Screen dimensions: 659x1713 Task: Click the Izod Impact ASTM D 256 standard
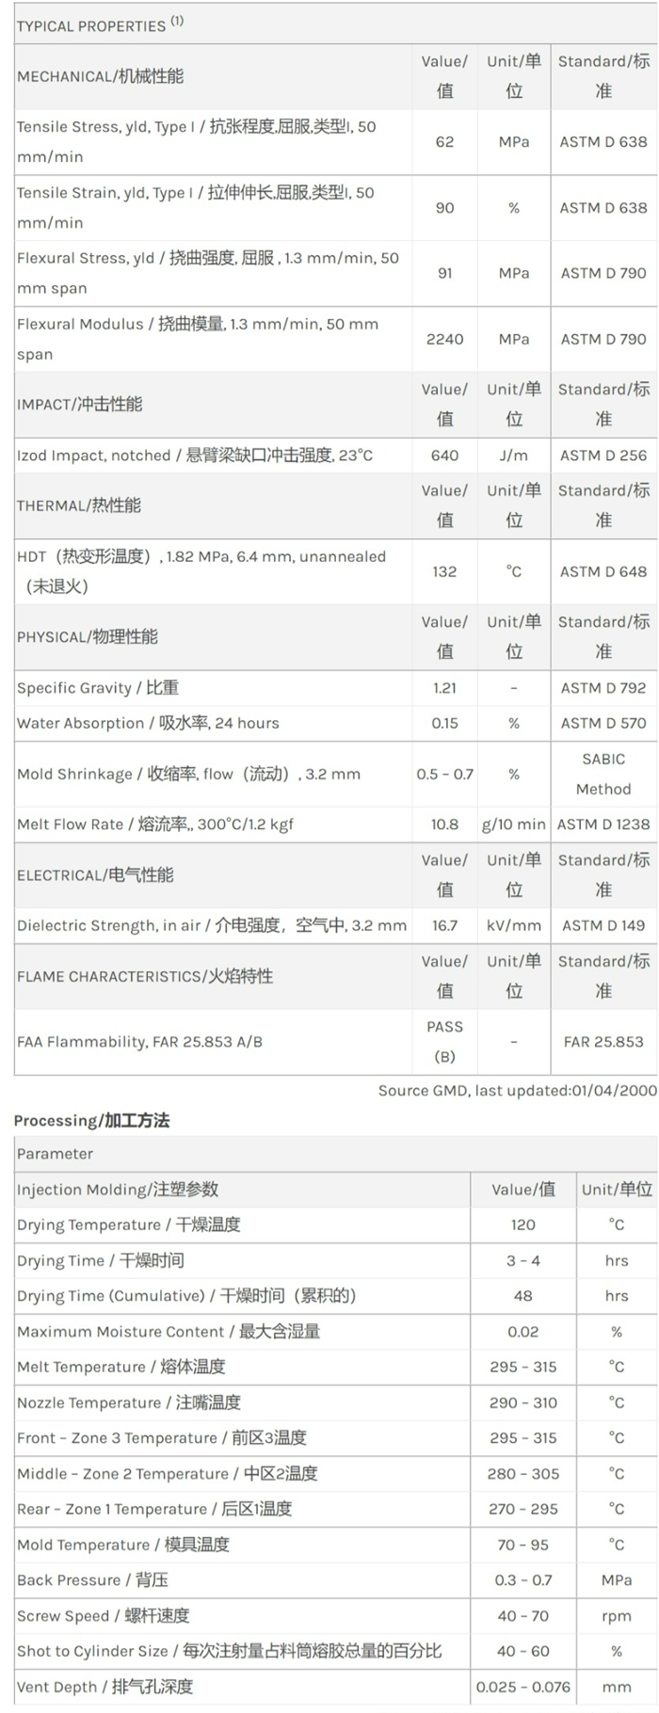[603, 456]
